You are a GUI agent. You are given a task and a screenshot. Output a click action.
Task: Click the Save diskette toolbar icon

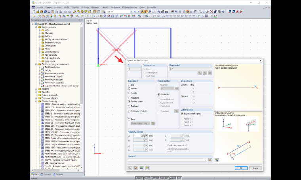(x=49, y=12)
